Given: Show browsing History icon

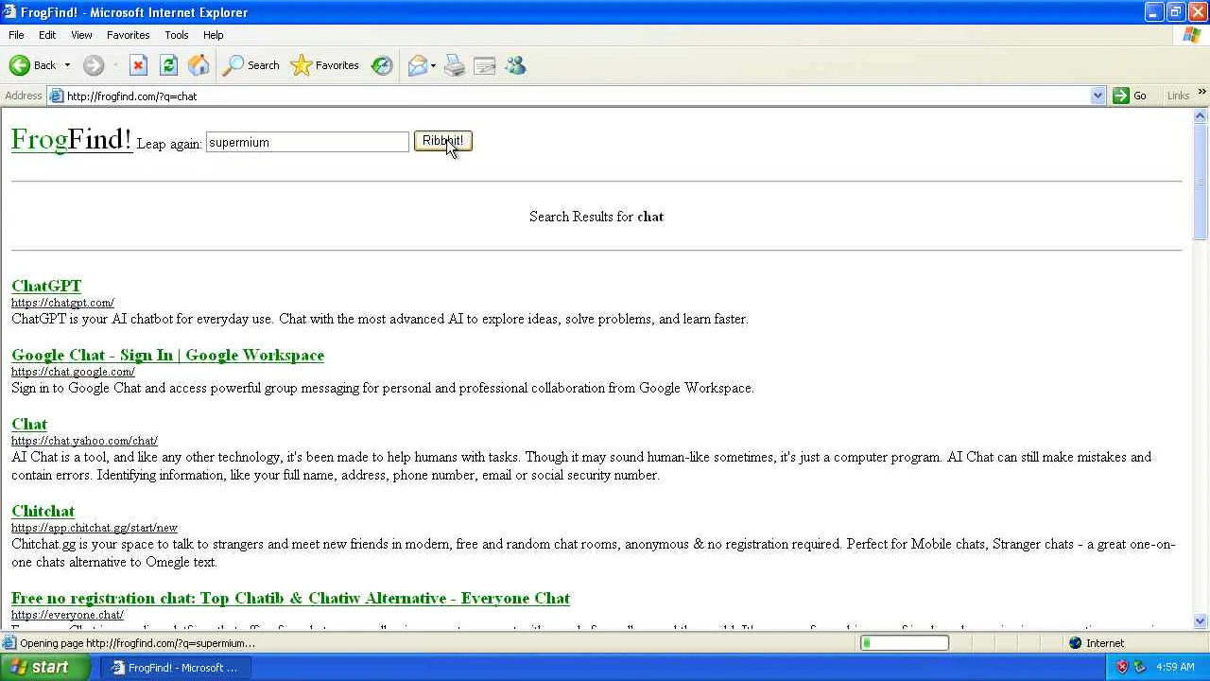Looking at the screenshot, I should pos(382,65).
